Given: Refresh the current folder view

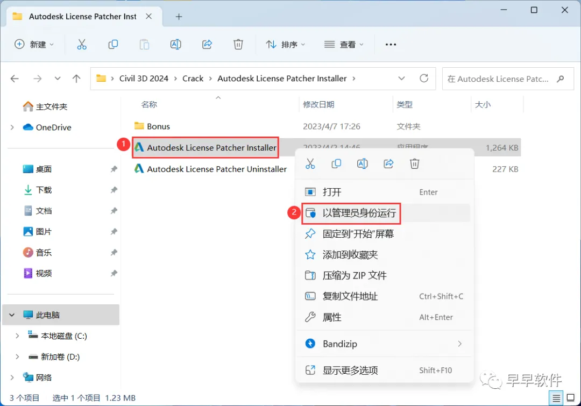Looking at the screenshot, I should pyautogui.click(x=424, y=78).
